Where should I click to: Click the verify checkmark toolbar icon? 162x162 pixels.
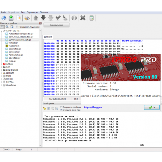(58, 18)
